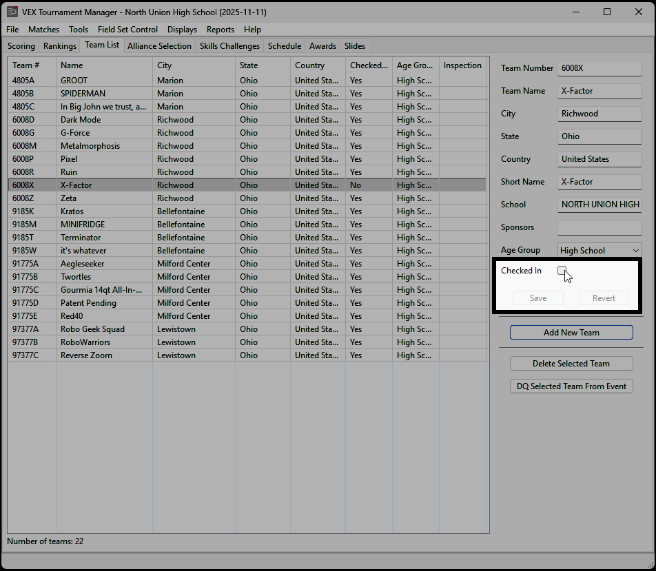Select team 97377B RoboWarriors
Screen dimensions: 656x571
tap(247, 342)
